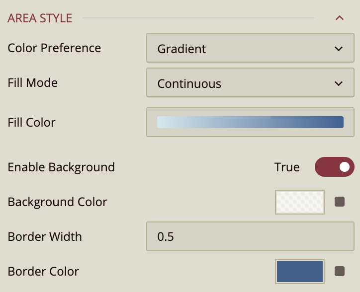Click the Color Preference label
360x292 pixels.
54,48
